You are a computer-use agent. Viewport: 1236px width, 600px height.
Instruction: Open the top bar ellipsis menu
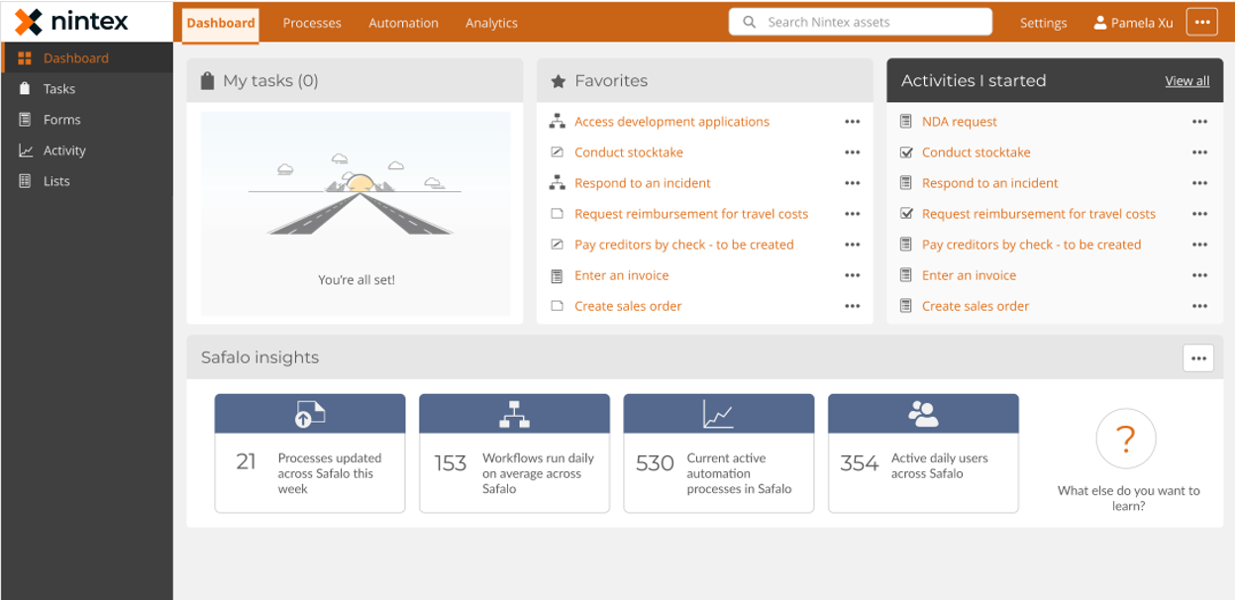pyautogui.click(x=1202, y=22)
